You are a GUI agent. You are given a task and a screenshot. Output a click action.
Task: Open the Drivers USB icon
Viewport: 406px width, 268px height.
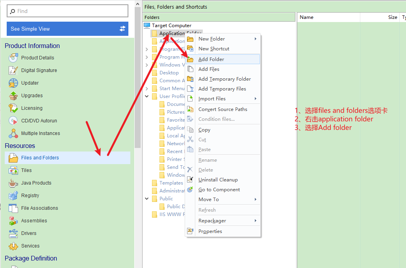pos(13,233)
